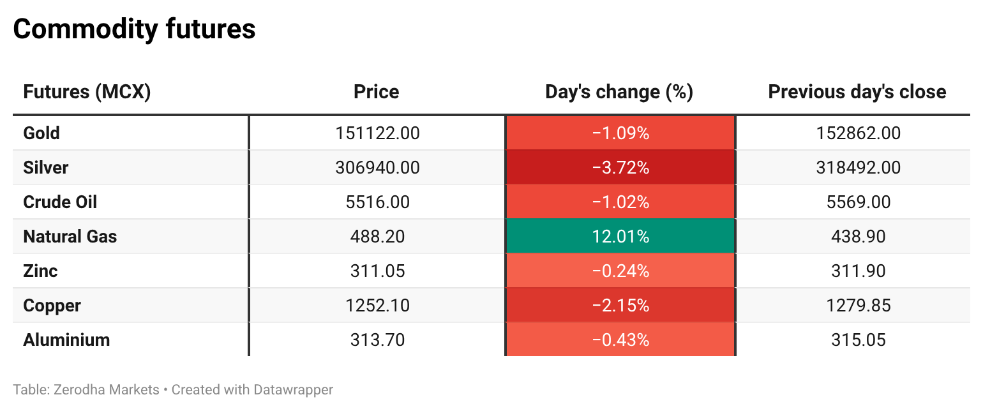Click the Day's change (%) column header

(x=619, y=92)
